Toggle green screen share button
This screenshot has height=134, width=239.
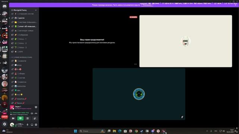(20, 118)
